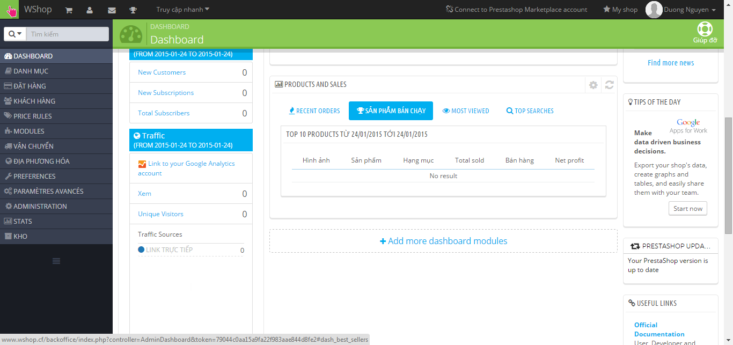The image size is (733, 345).
Task: Click the Total sold column header
Action: click(470, 160)
